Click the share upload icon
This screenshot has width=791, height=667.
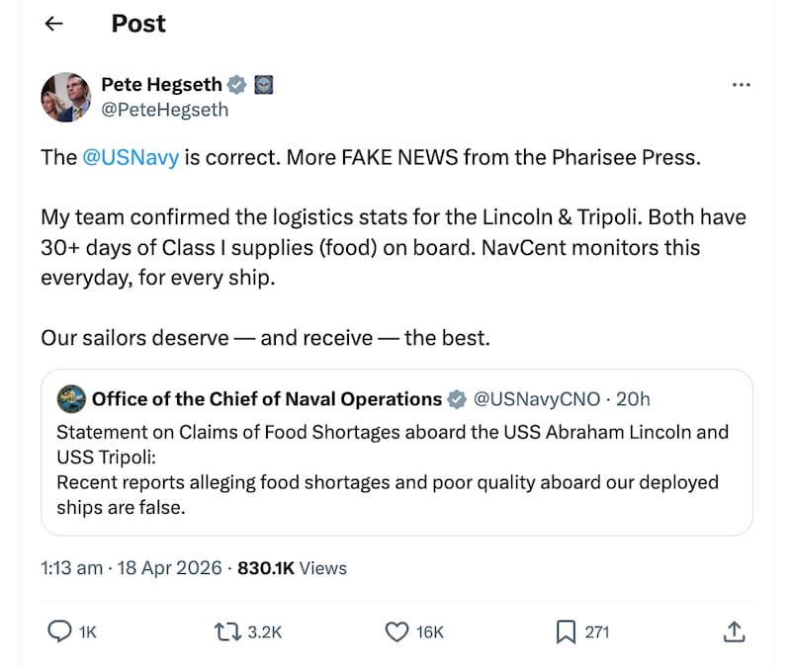pos(734,630)
